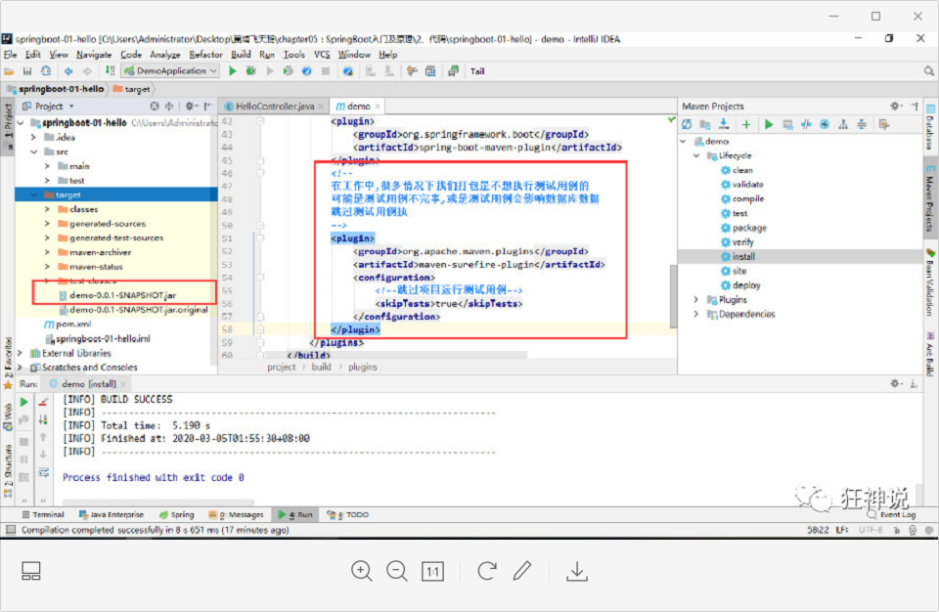Reimport all Maven projects refresh icon
Screen dimensions: 939x612
coord(687,124)
